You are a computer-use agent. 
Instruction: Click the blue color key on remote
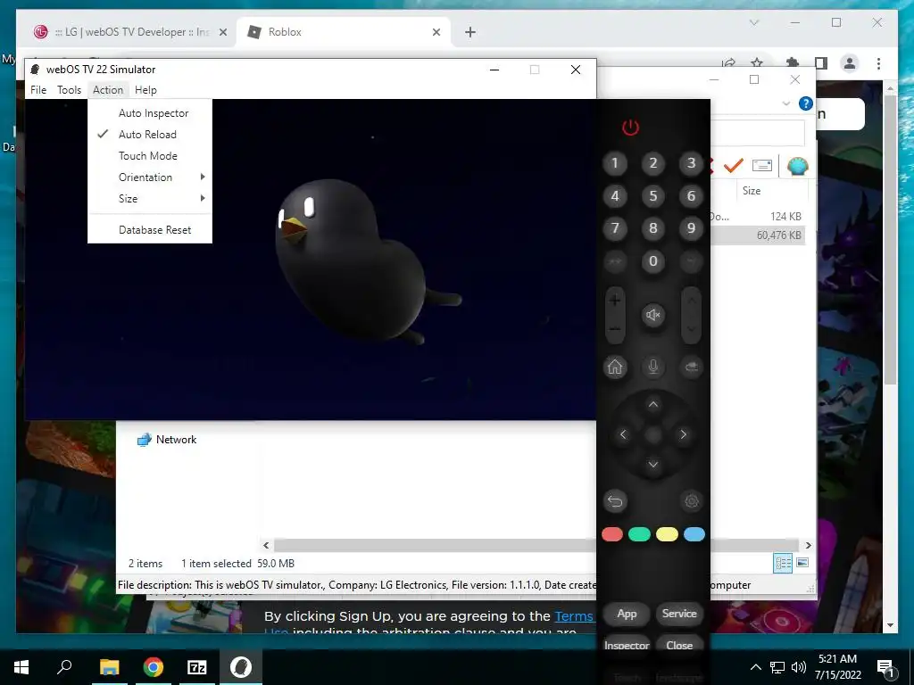click(x=694, y=534)
